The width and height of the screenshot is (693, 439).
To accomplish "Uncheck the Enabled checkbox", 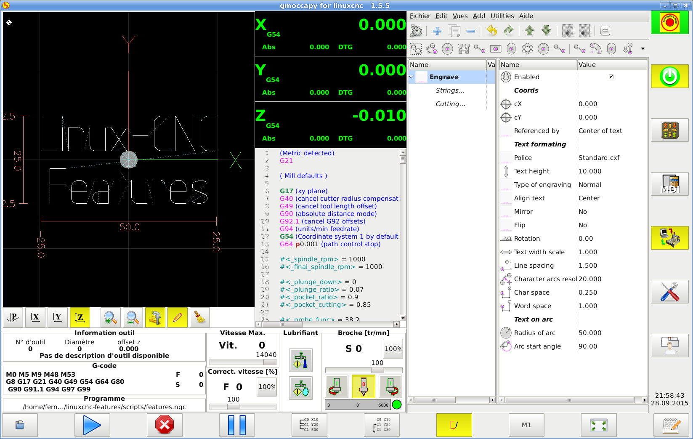I will point(611,77).
